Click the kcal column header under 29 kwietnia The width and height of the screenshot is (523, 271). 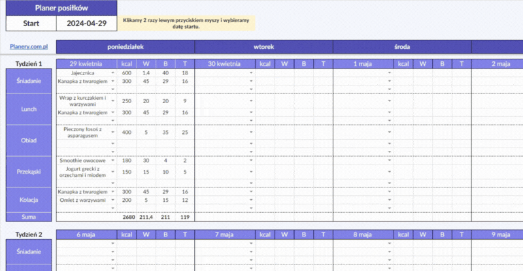(x=127, y=63)
